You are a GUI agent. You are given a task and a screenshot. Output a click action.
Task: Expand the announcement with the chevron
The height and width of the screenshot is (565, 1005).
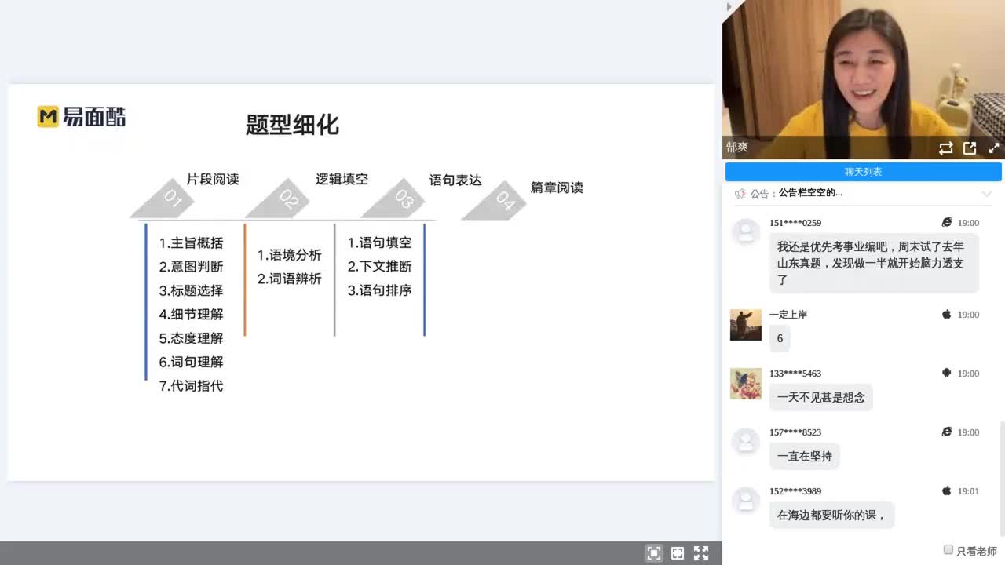click(x=987, y=194)
